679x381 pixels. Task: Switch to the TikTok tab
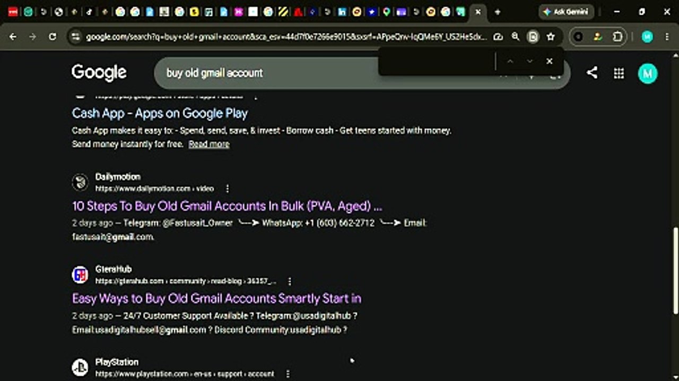pos(89,12)
